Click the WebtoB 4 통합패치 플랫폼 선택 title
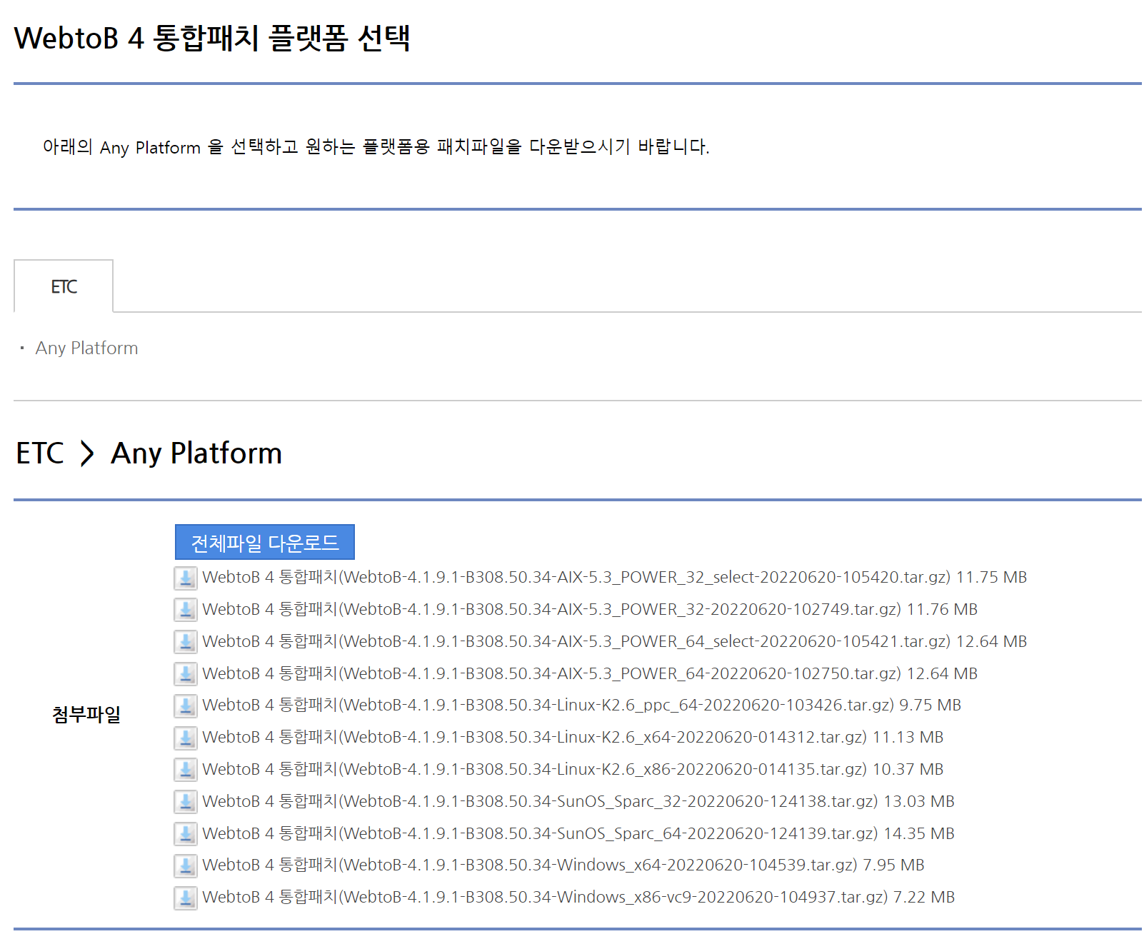The height and width of the screenshot is (939, 1144). (x=211, y=37)
